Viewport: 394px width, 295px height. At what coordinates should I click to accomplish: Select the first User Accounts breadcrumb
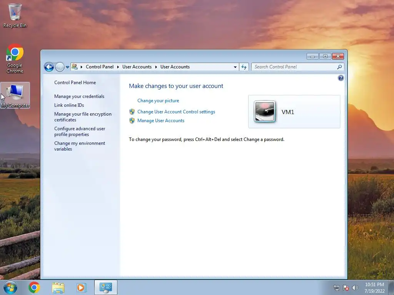pyautogui.click(x=137, y=67)
